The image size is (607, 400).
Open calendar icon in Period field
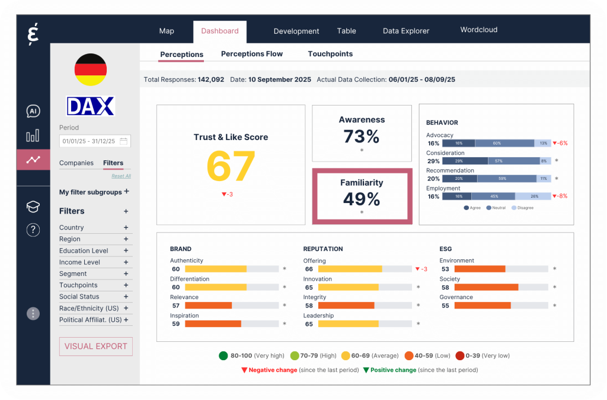click(124, 141)
